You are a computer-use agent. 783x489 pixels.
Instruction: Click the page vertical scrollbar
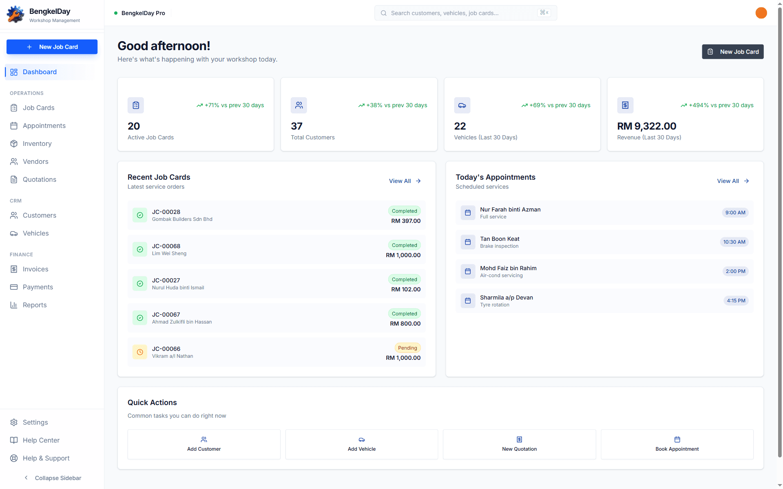pos(780,232)
